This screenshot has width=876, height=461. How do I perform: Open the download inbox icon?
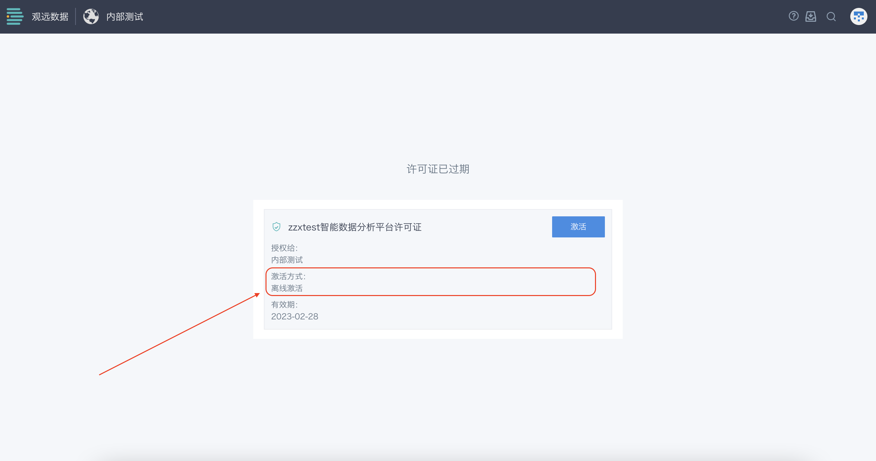click(x=811, y=16)
